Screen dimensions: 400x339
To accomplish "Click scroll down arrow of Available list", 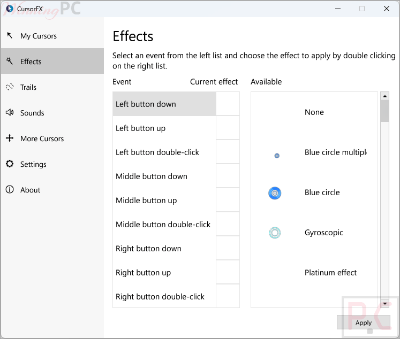I will [384, 303].
